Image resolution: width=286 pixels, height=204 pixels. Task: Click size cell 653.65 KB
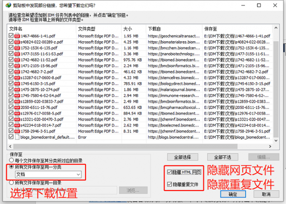pyautogui.click(x=132, y=107)
